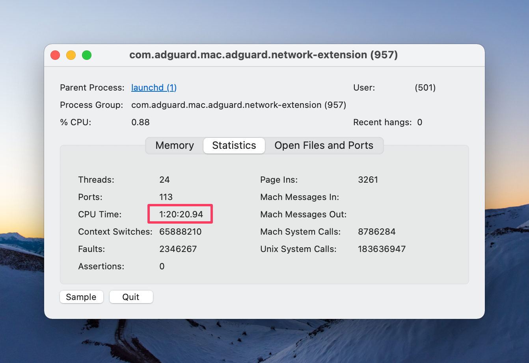Click the window title showing process 957
529x363 pixels.
tap(264, 55)
